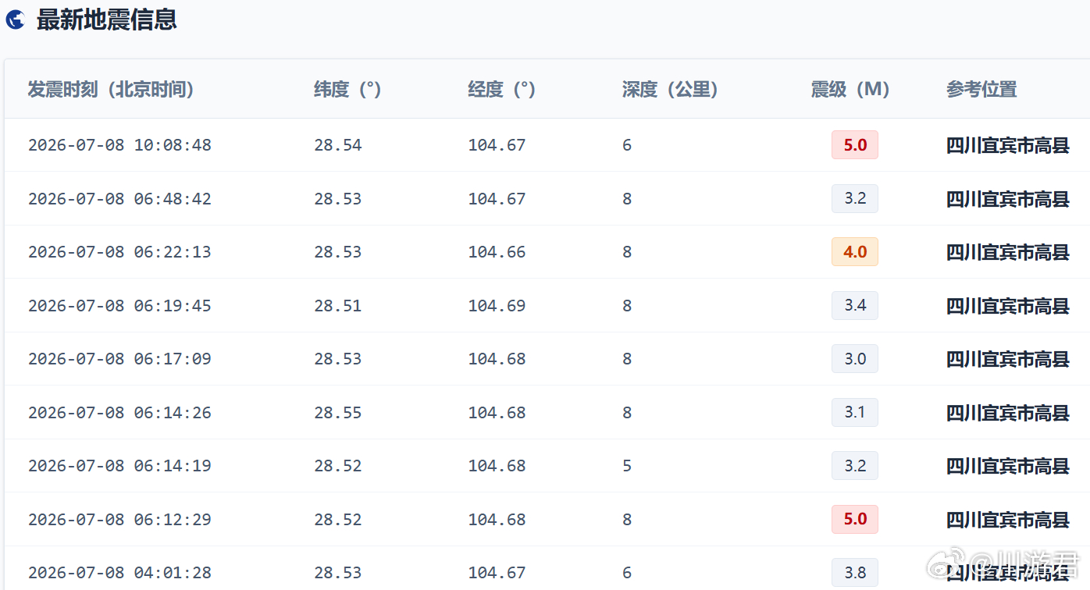Open 四川宜宾市高县 link in the 06:17:09 row
1090x590 pixels.
point(1008,359)
